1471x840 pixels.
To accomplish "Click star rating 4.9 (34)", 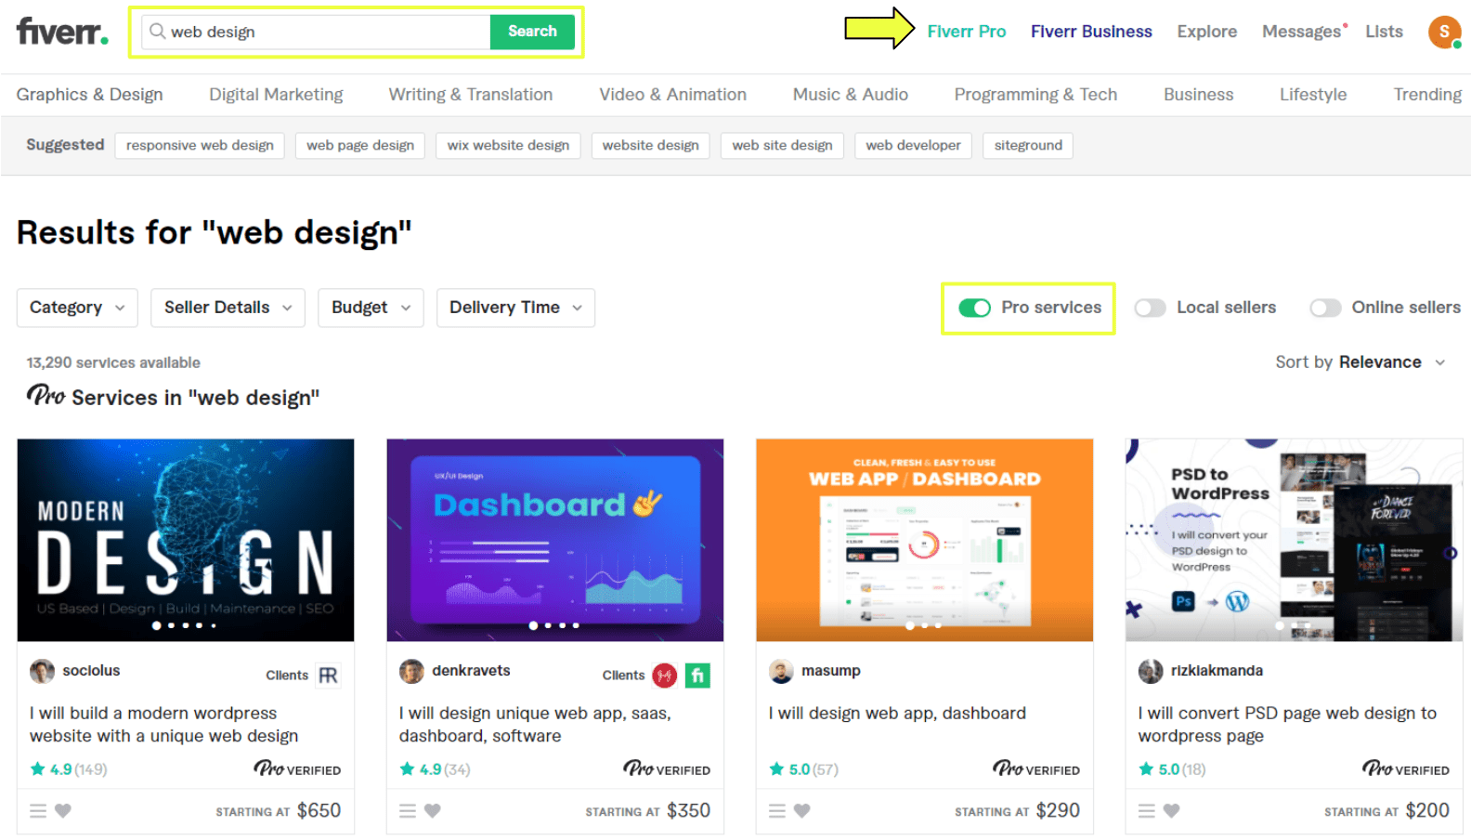I will click(x=436, y=769).
